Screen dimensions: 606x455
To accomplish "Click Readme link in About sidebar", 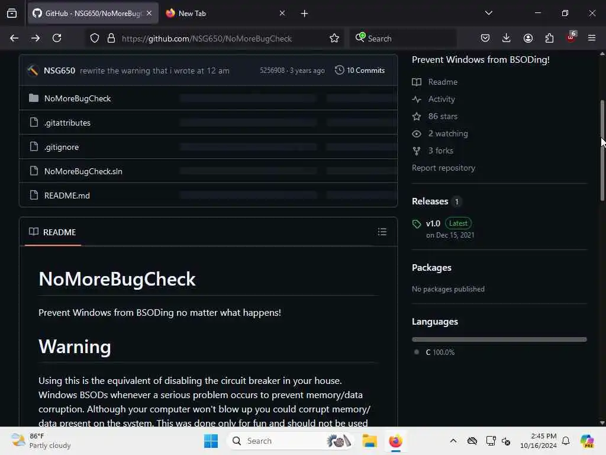I will [443, 82].
